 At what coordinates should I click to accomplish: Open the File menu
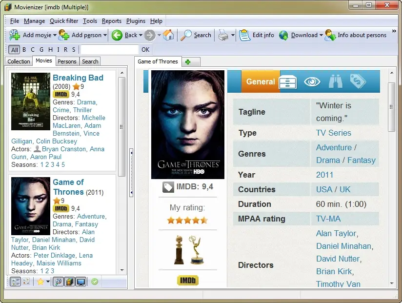coord(15,21)
